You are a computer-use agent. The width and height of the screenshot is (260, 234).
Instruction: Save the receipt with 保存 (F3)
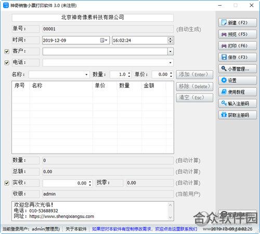tap(238, 57)
